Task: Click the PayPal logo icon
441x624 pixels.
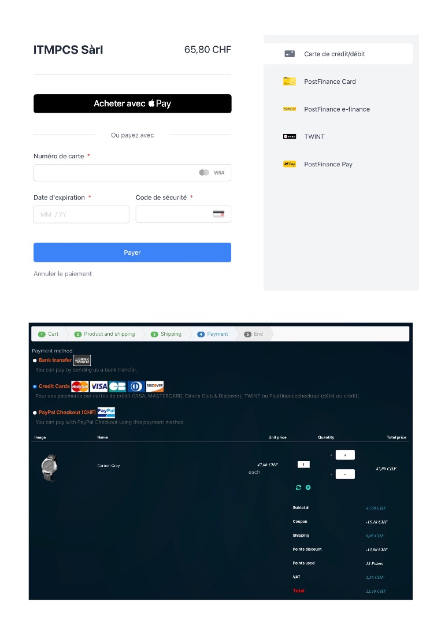Action: 106,413
